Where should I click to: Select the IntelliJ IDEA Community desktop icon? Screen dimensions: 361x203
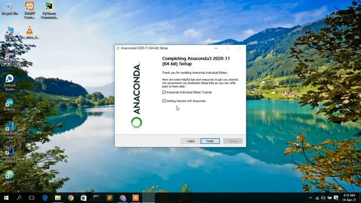10,155
